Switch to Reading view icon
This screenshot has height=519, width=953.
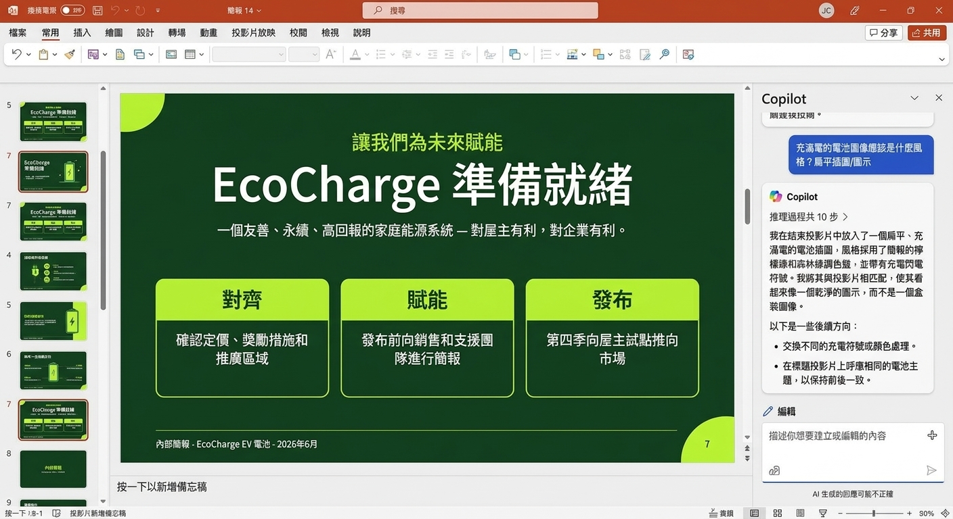(799, 514)
